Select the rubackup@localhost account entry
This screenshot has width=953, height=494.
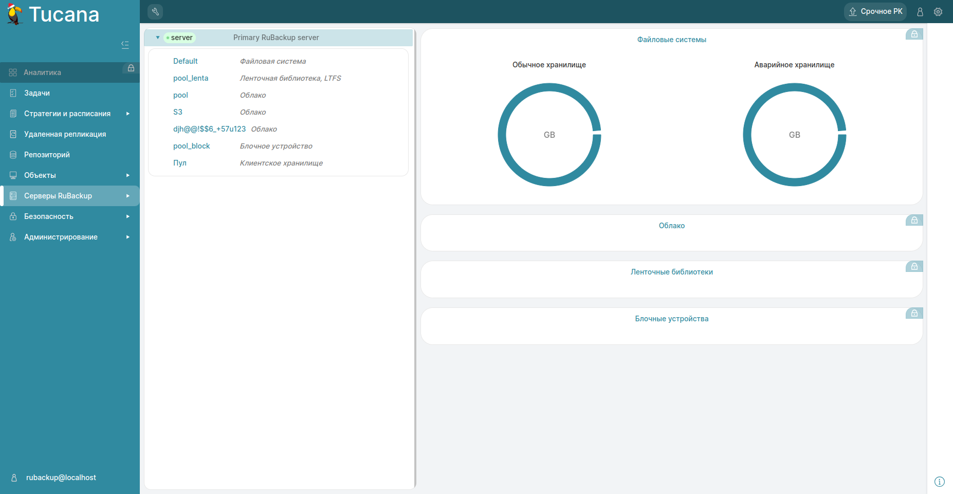61,478
